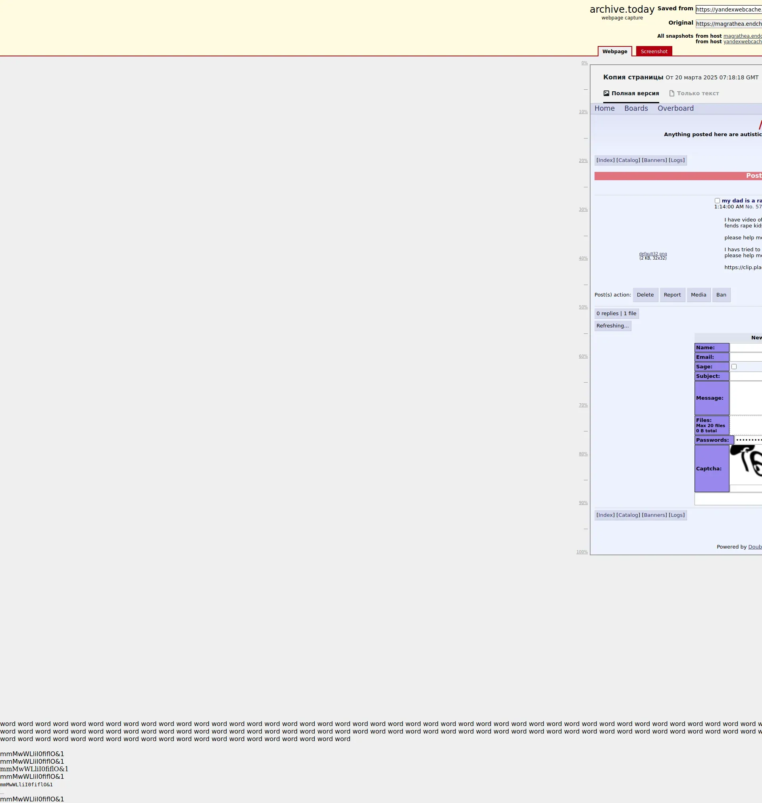Open the Boards menu item

pos(636,108)
